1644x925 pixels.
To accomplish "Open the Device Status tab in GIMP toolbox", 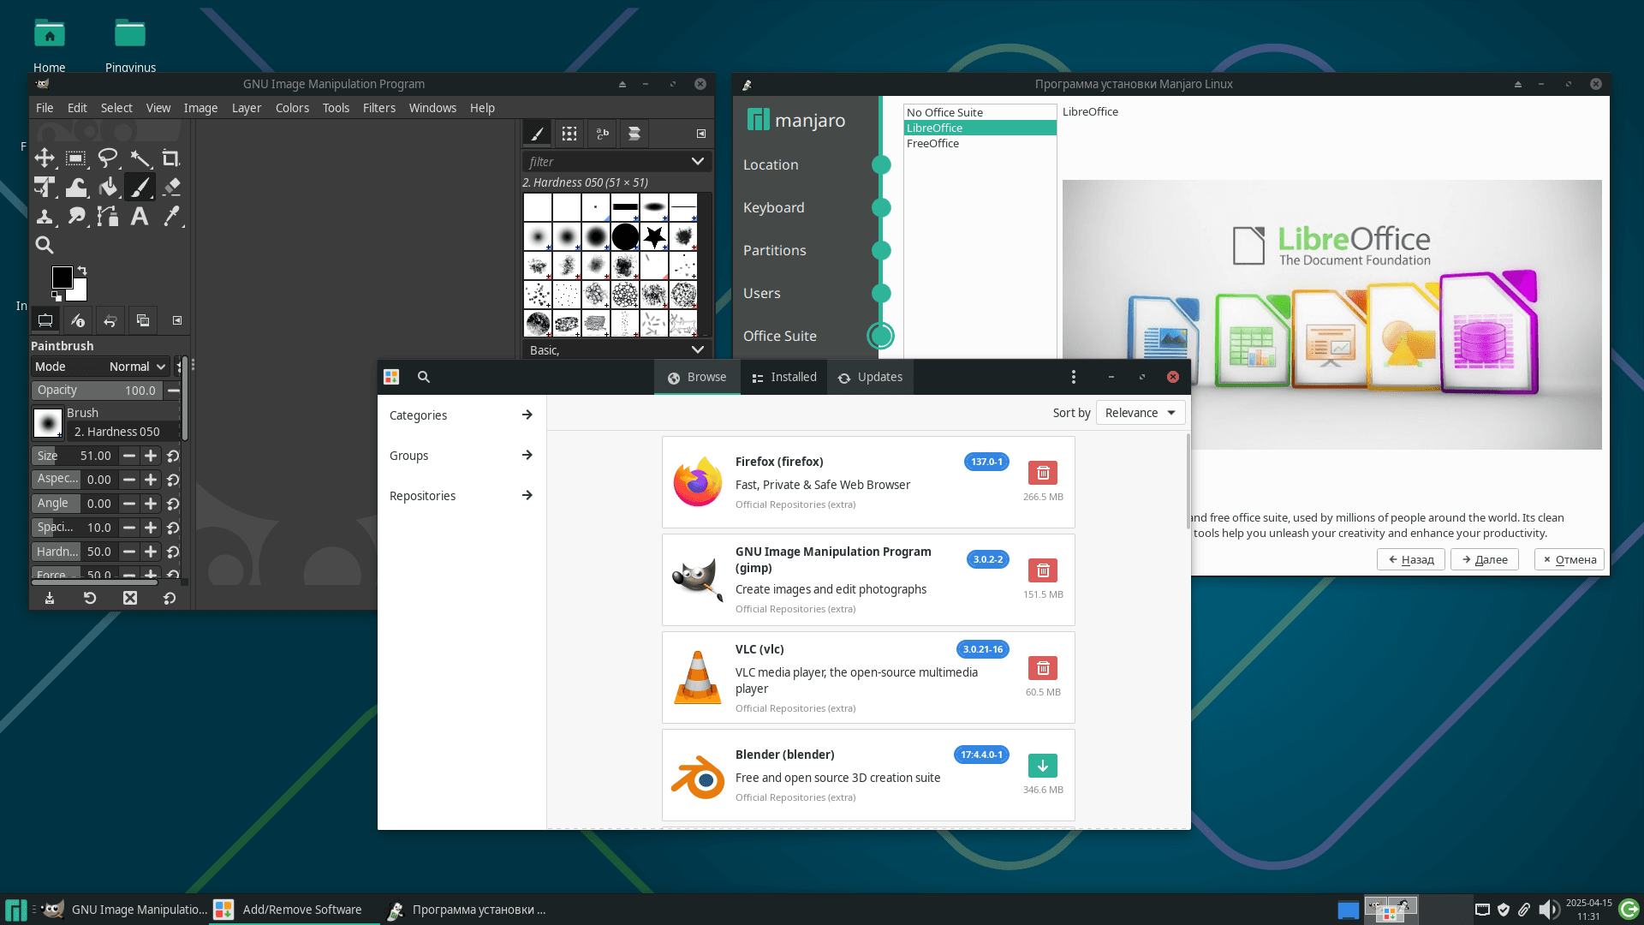I will (77, 320).
